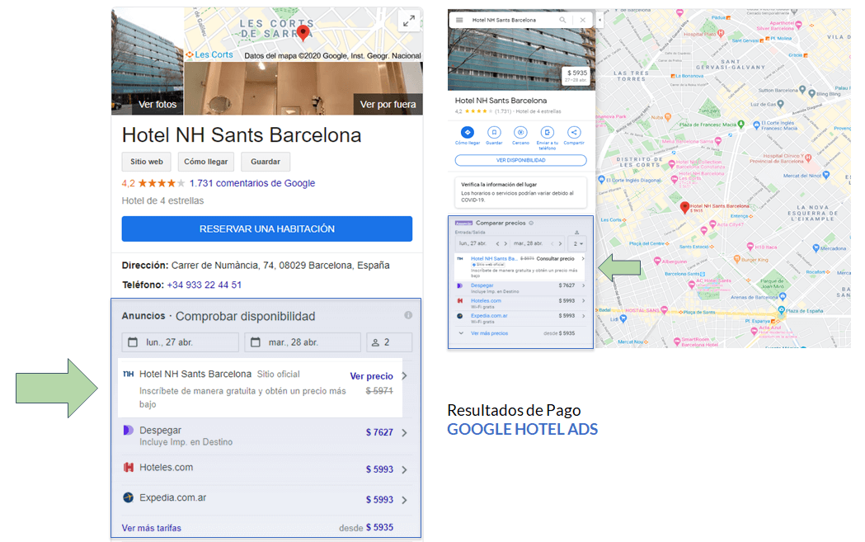Screen dimensions: 865x542
Task: Open the Ver por fuera street view thumbnail
Action: [x=303, y=88]
